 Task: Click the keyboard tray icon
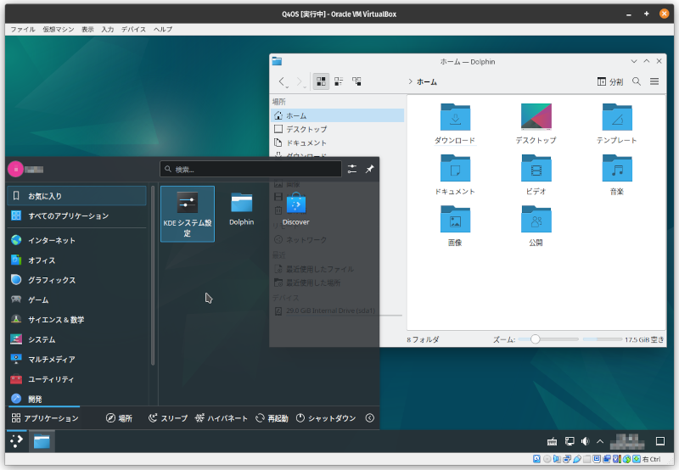553,441
